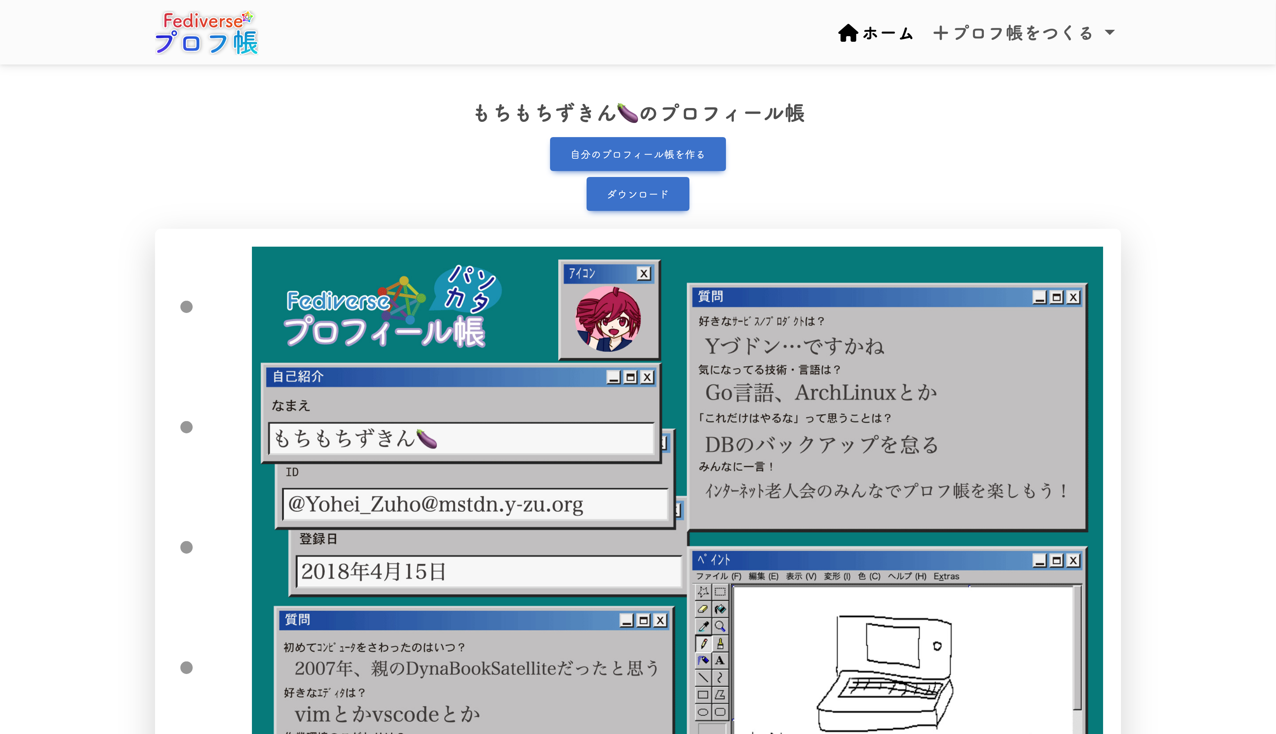
Task: Open the ファイル (F) menu in Paint
Action: click(718, 576)
